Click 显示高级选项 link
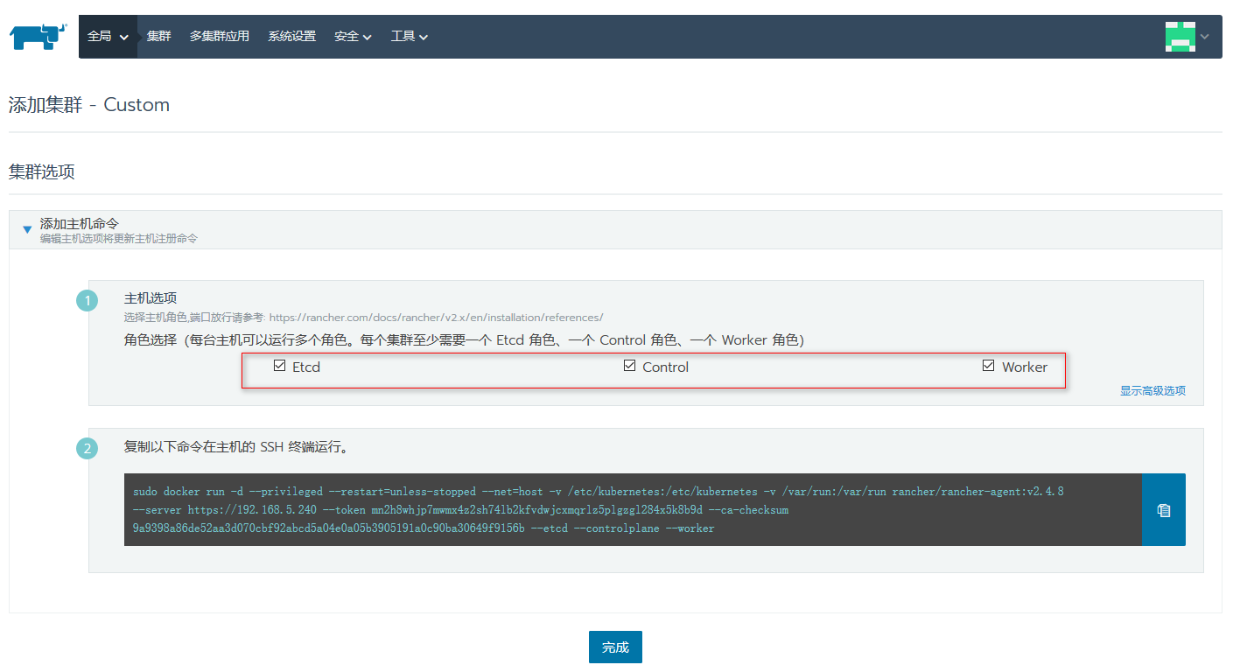This screenshot has width=1233, height=672. click(x=1152, y=391)
